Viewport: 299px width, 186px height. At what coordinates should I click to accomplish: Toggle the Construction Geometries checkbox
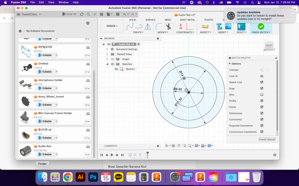[x=262, y=132]
